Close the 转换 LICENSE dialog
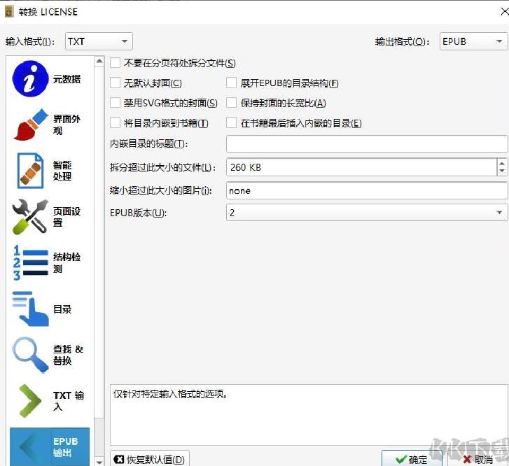This screenshot has width=509, height=466. coord(504,12)
